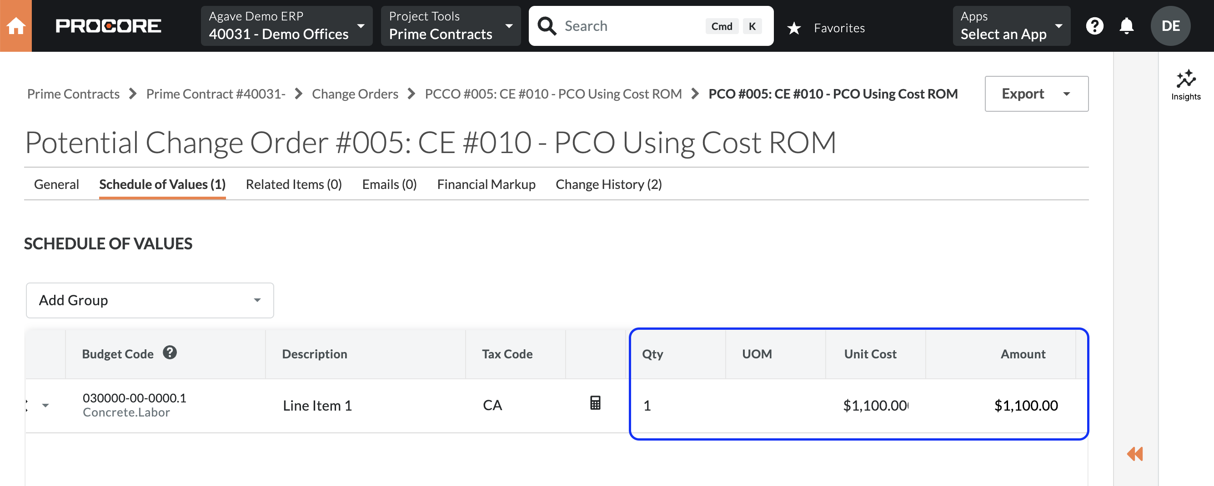Click the orange home icon

point(15,26)
